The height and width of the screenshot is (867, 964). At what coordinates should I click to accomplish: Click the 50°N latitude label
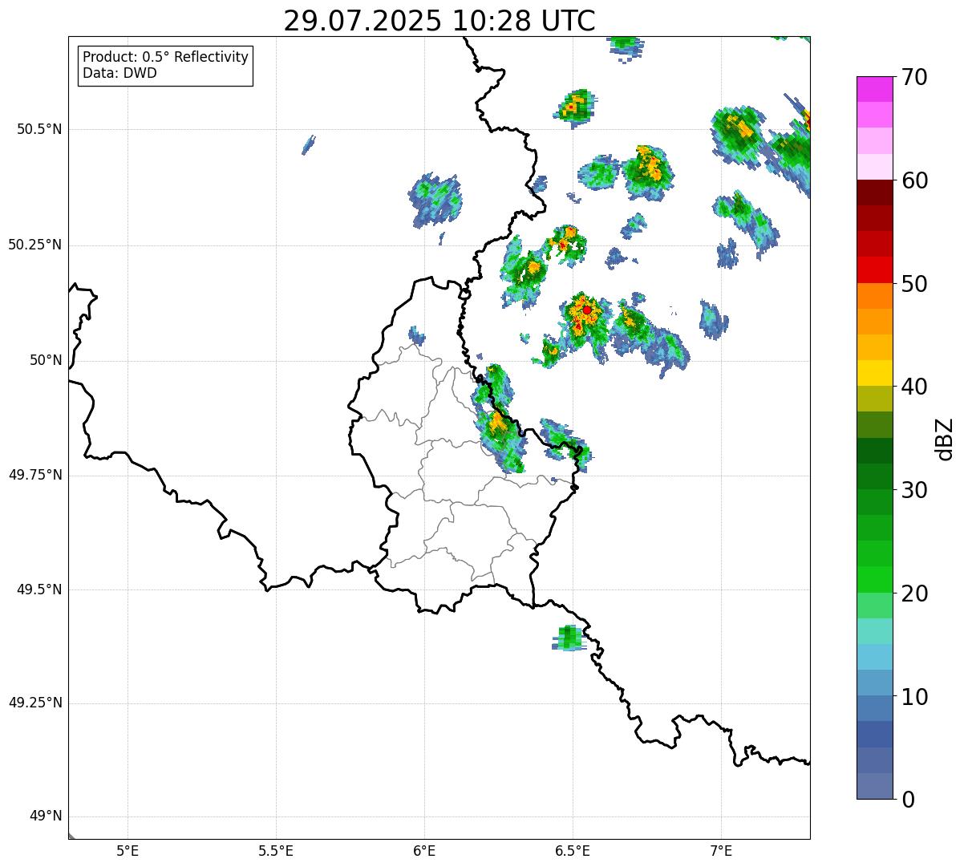pos(47,361)
